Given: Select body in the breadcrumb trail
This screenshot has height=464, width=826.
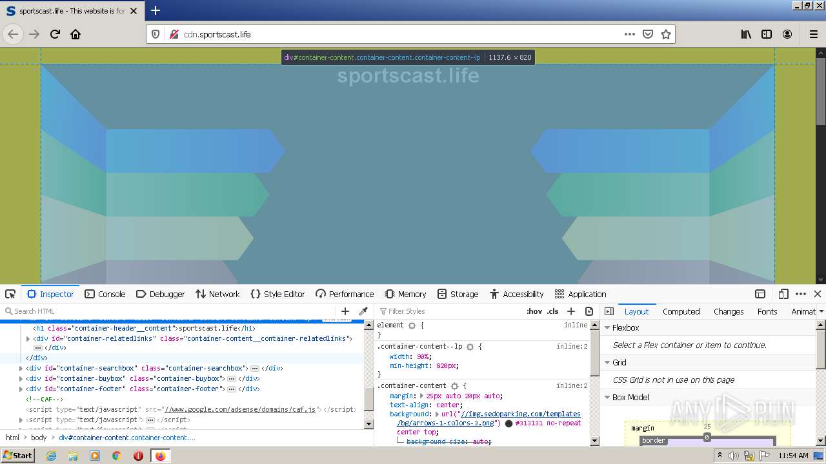Looking at the screenshot, I should (x=39, y=438).
